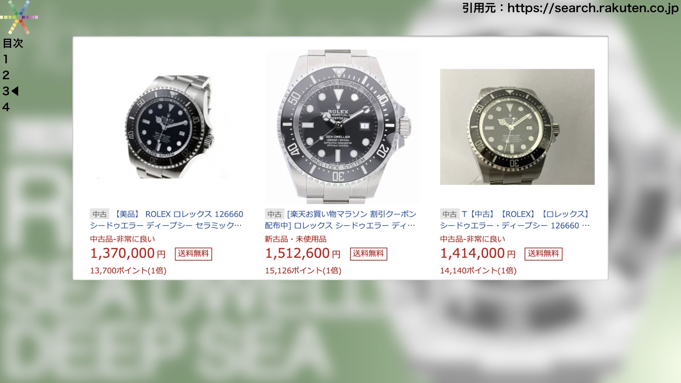The height and width of the screenshot is (383, 681).
Task: Select chapter 3 in table of contents
Action: 6,91
